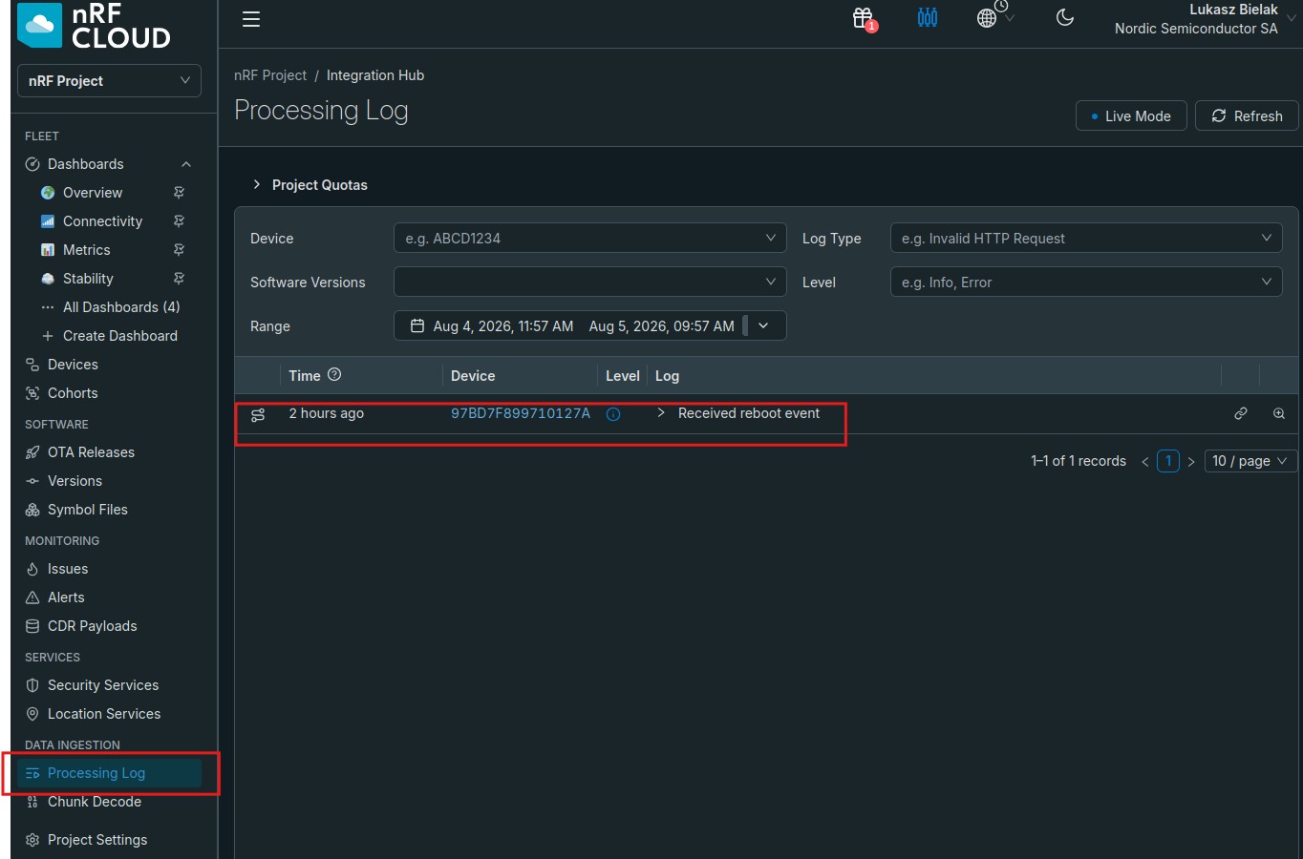This screenshot has height=859, width=1303.
Task: Open Versions page
Action: (75, 481)
